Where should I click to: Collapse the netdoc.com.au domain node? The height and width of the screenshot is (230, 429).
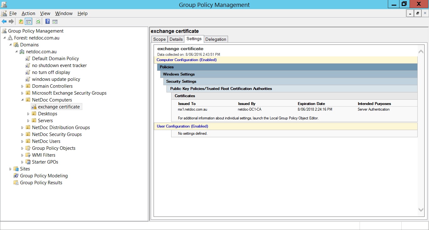click(x=17, y=52)
